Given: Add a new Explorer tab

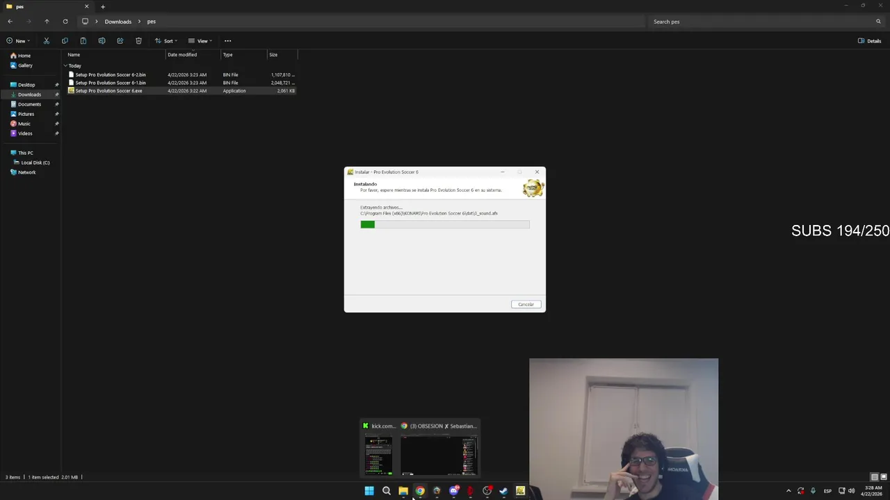Looking at the screenshot, I should (x=102, y=7).
